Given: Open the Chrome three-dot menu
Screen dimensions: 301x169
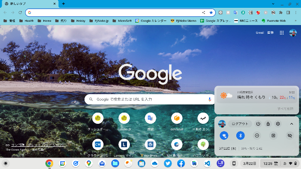Looking at the screenshot, I should tap(296, 12).
